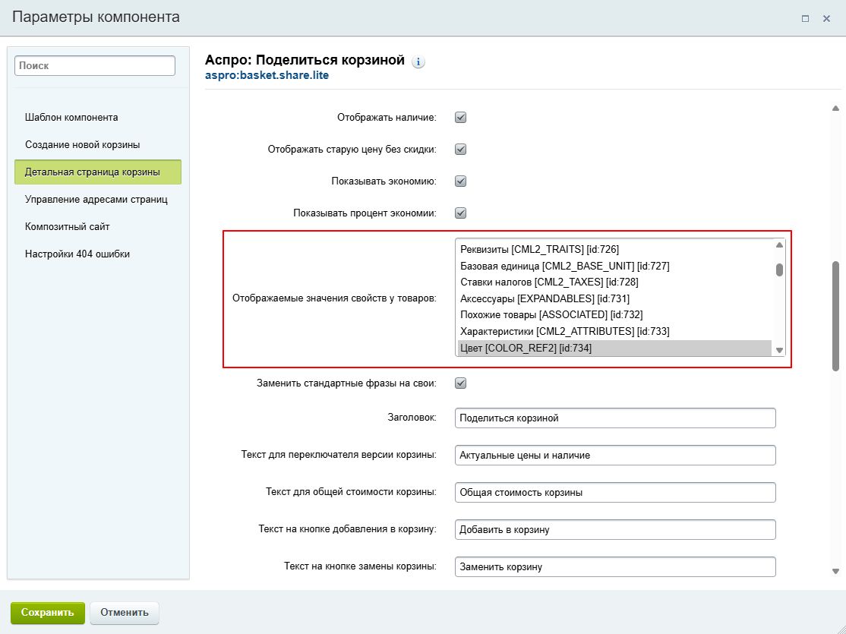Open 'Шаблон компонента' section
The width and height of the screenshot is (846, 634).
(71, 118)
